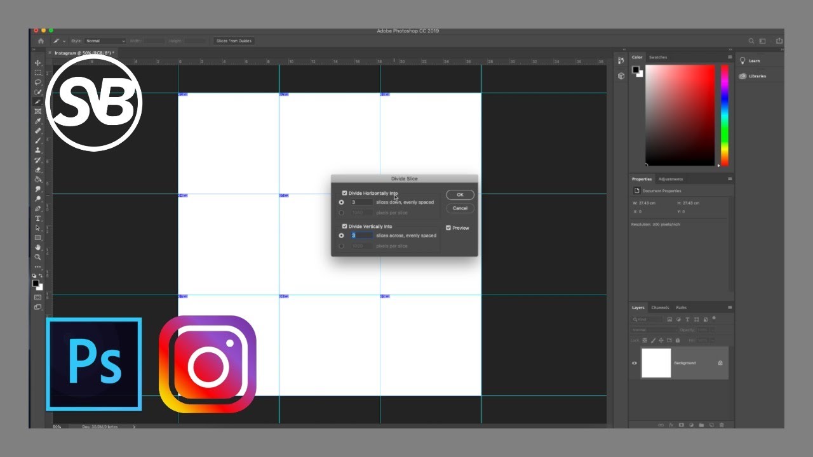This screenshot has width=813, height=457.
Task: Click the rainbow hue slider strip
Action: pos(724,114)
